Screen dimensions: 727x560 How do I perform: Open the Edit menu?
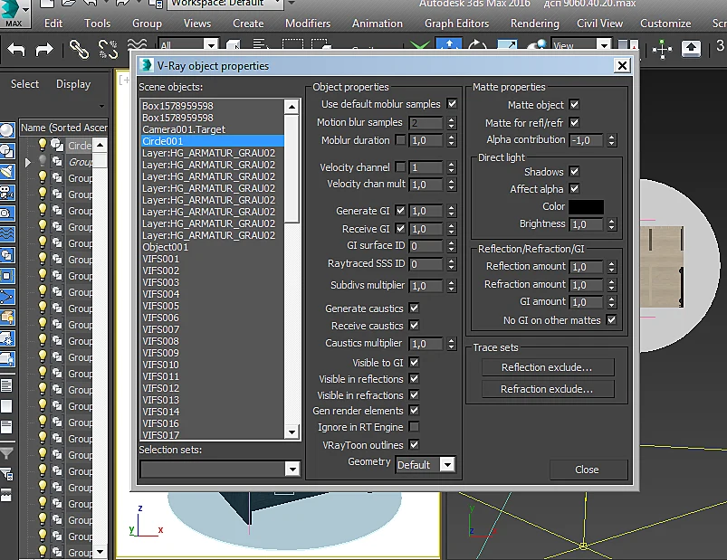53,24
